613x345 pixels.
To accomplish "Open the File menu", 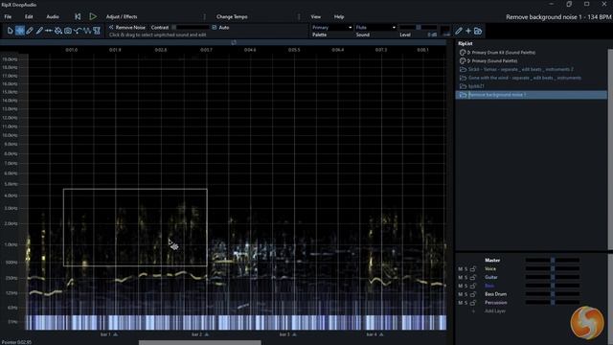I will (x=8, y=17).
